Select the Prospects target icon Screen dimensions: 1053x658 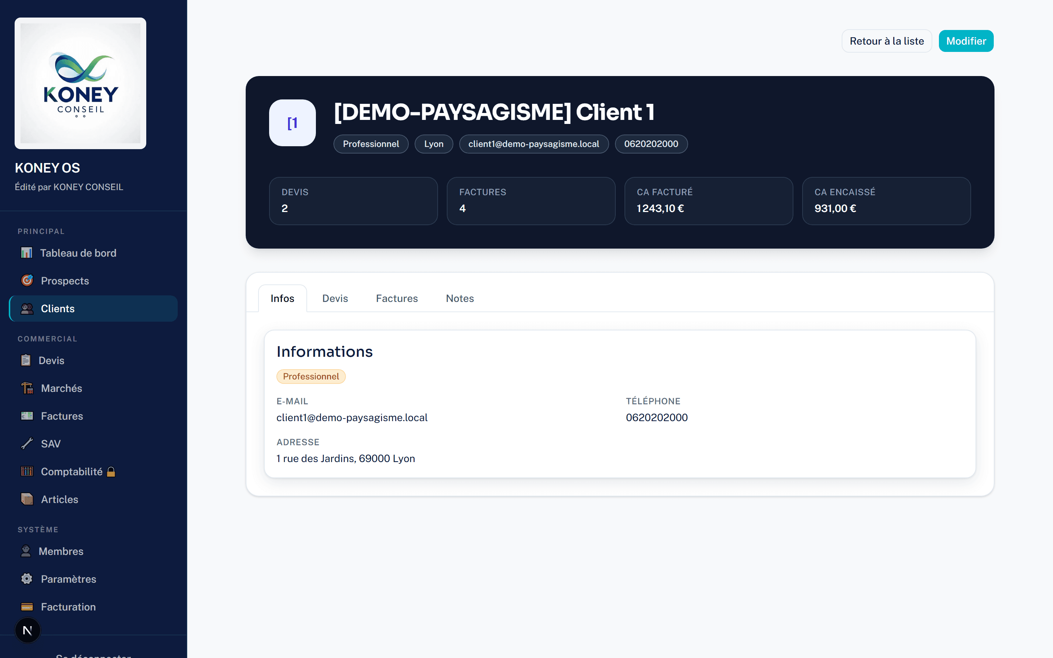(x=27, y=280)
